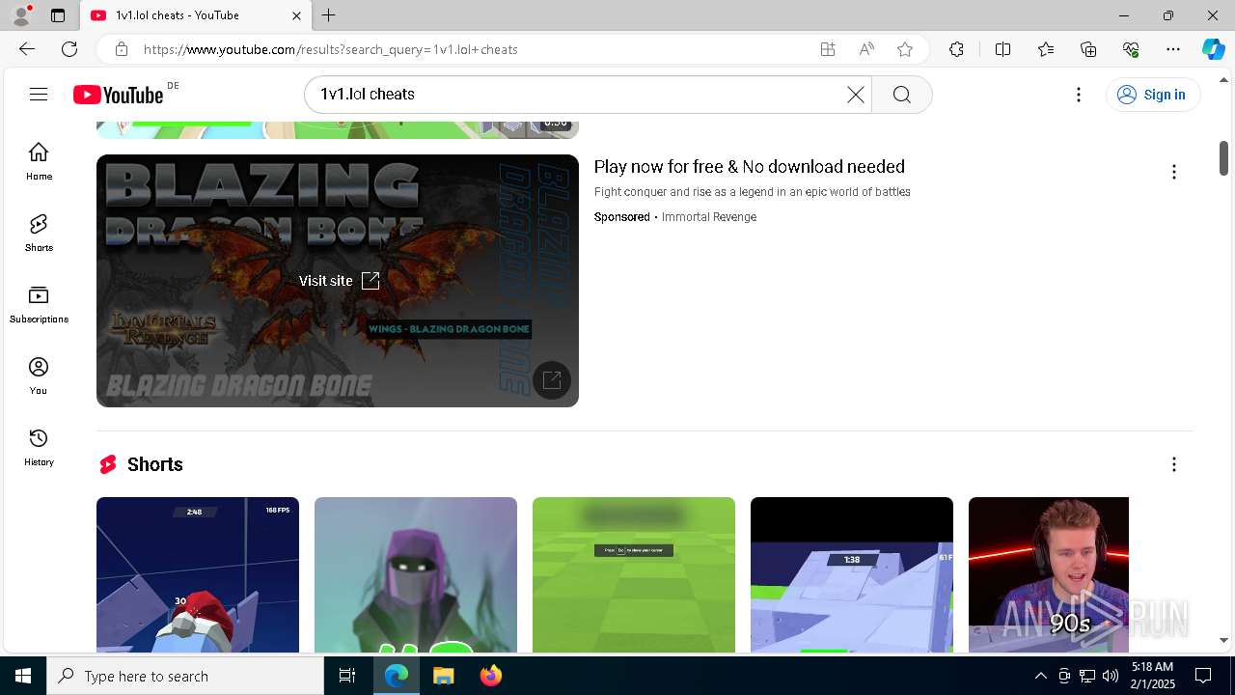
Task: Click the page vertical scrollbar thumb
Action: [1223, 158]
